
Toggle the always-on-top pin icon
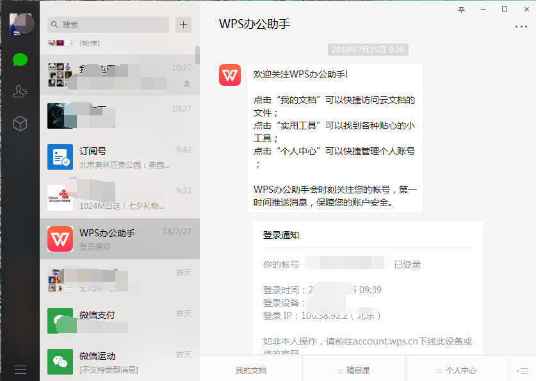(460, 10)
